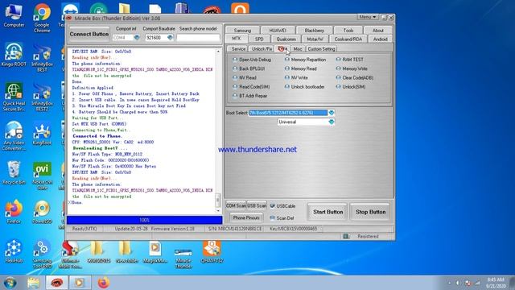Click the Windows Start orb

[10, 283]
